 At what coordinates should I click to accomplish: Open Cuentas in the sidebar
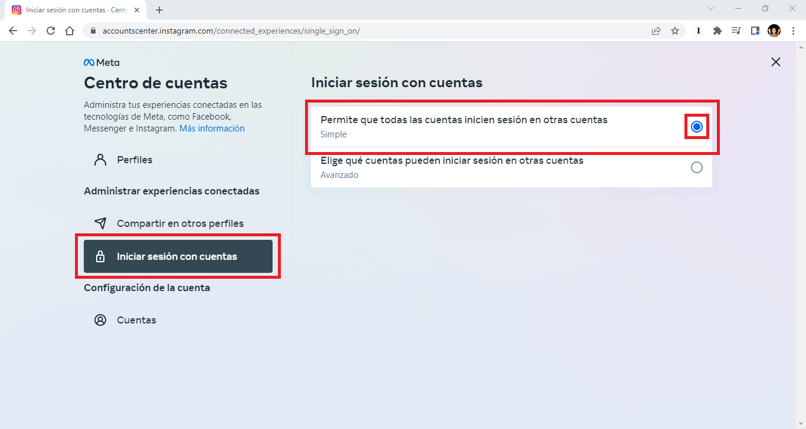pyautogui.click(x=178, y=320)
